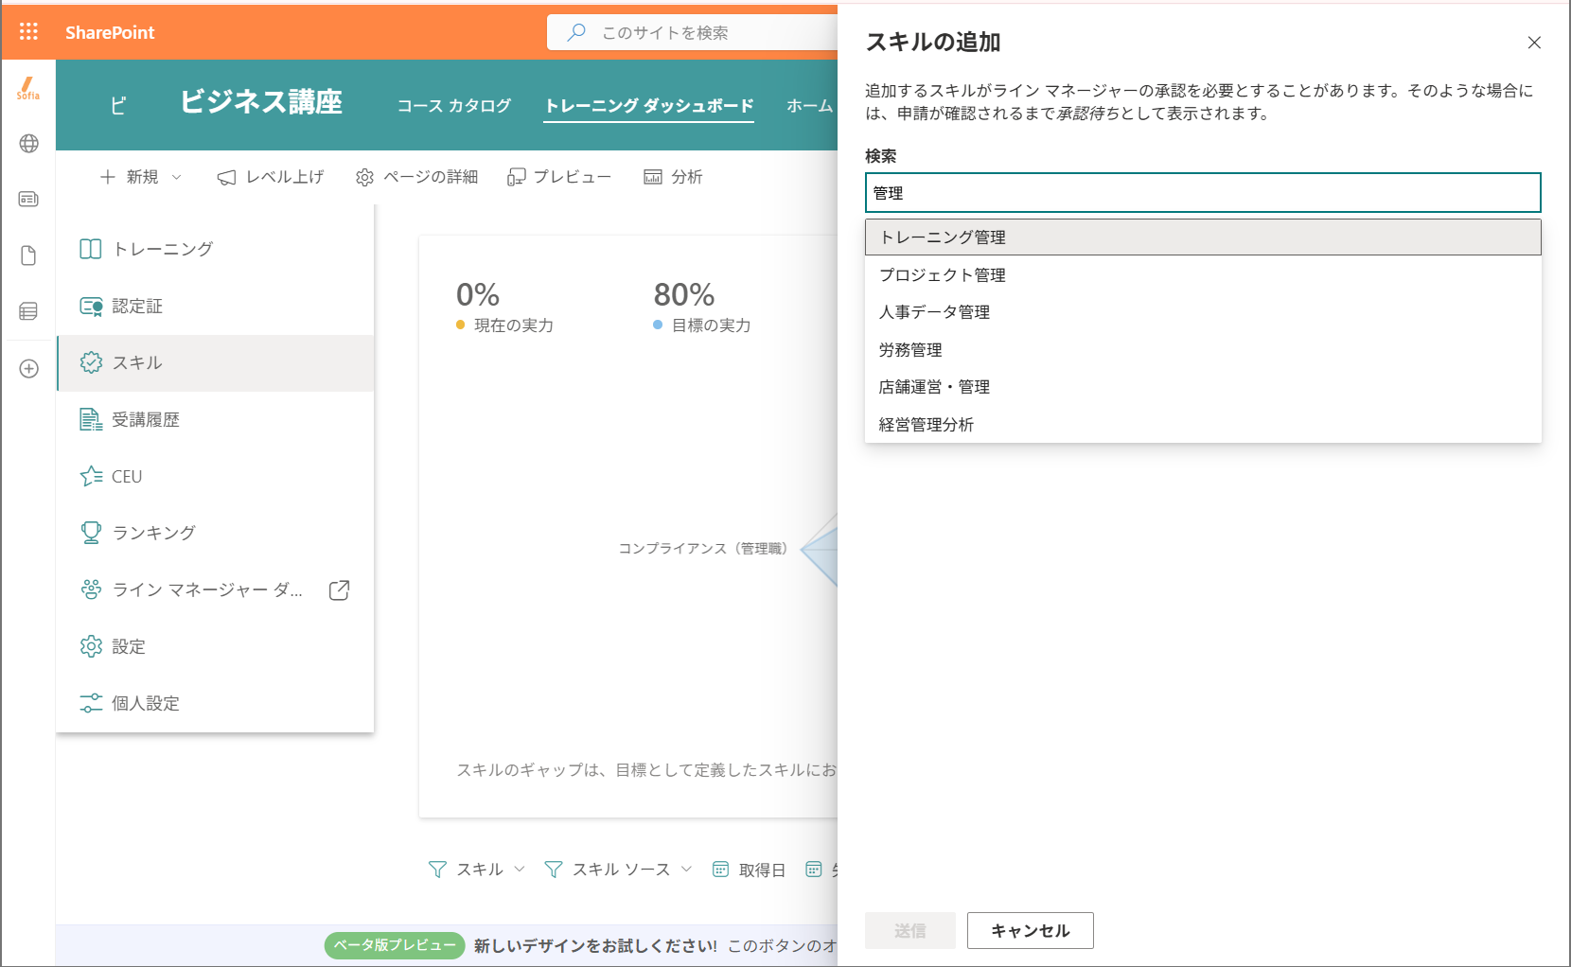Click the search magnifier icon

tap(575, 32)
